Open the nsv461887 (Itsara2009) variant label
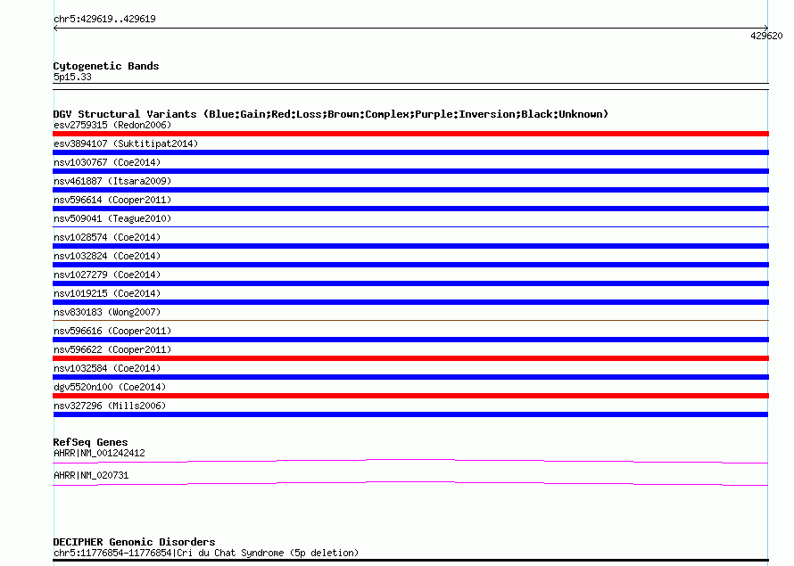The image size is (794, 566). click(112, 181)
